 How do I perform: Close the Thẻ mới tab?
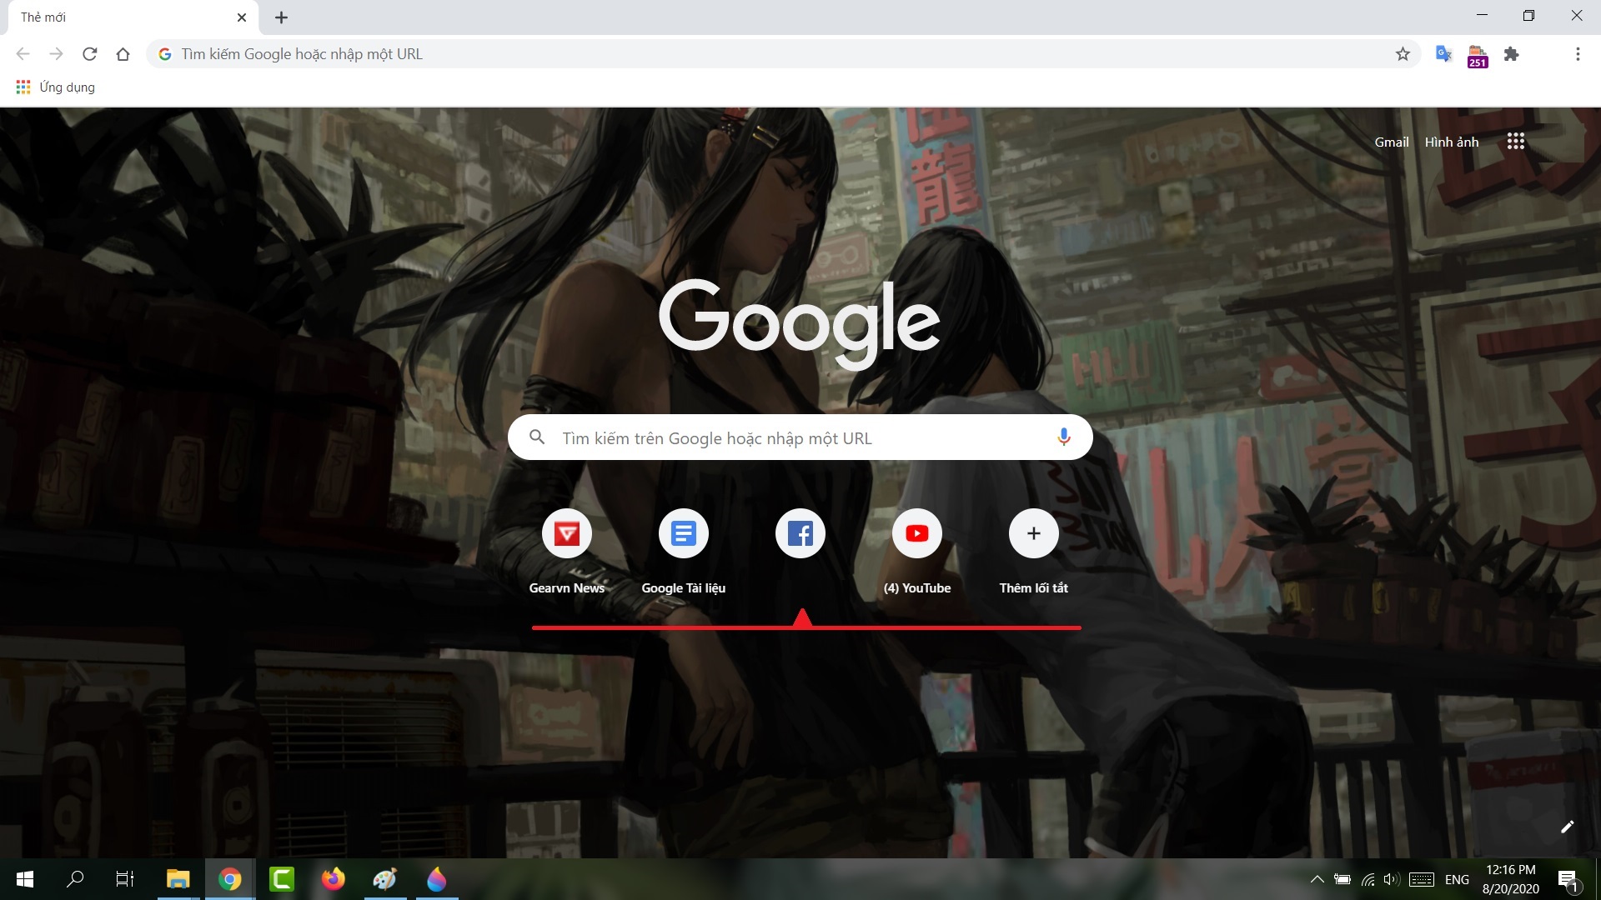(242, 17)
